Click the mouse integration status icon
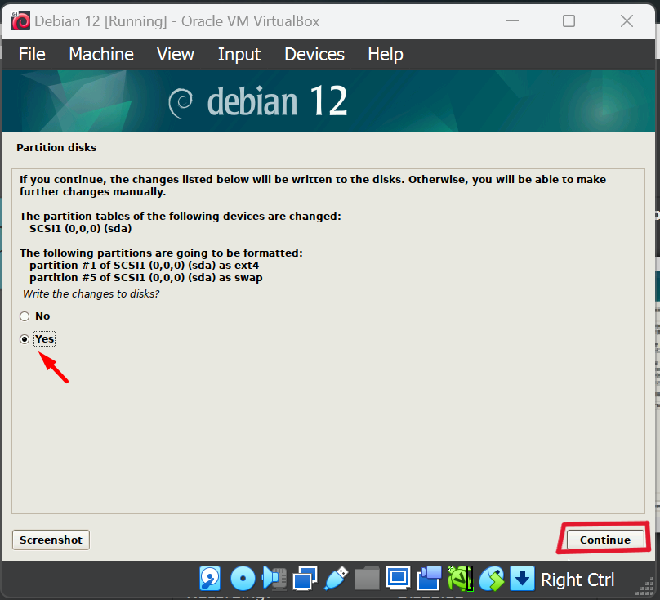660x600 pixels. coord(491,579)
